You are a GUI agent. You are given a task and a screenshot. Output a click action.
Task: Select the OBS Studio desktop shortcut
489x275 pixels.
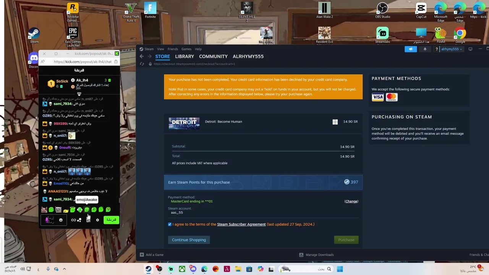382,10
